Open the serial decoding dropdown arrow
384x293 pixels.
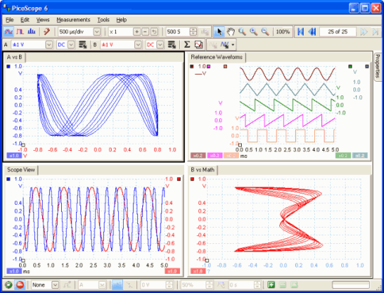[233, 45]
